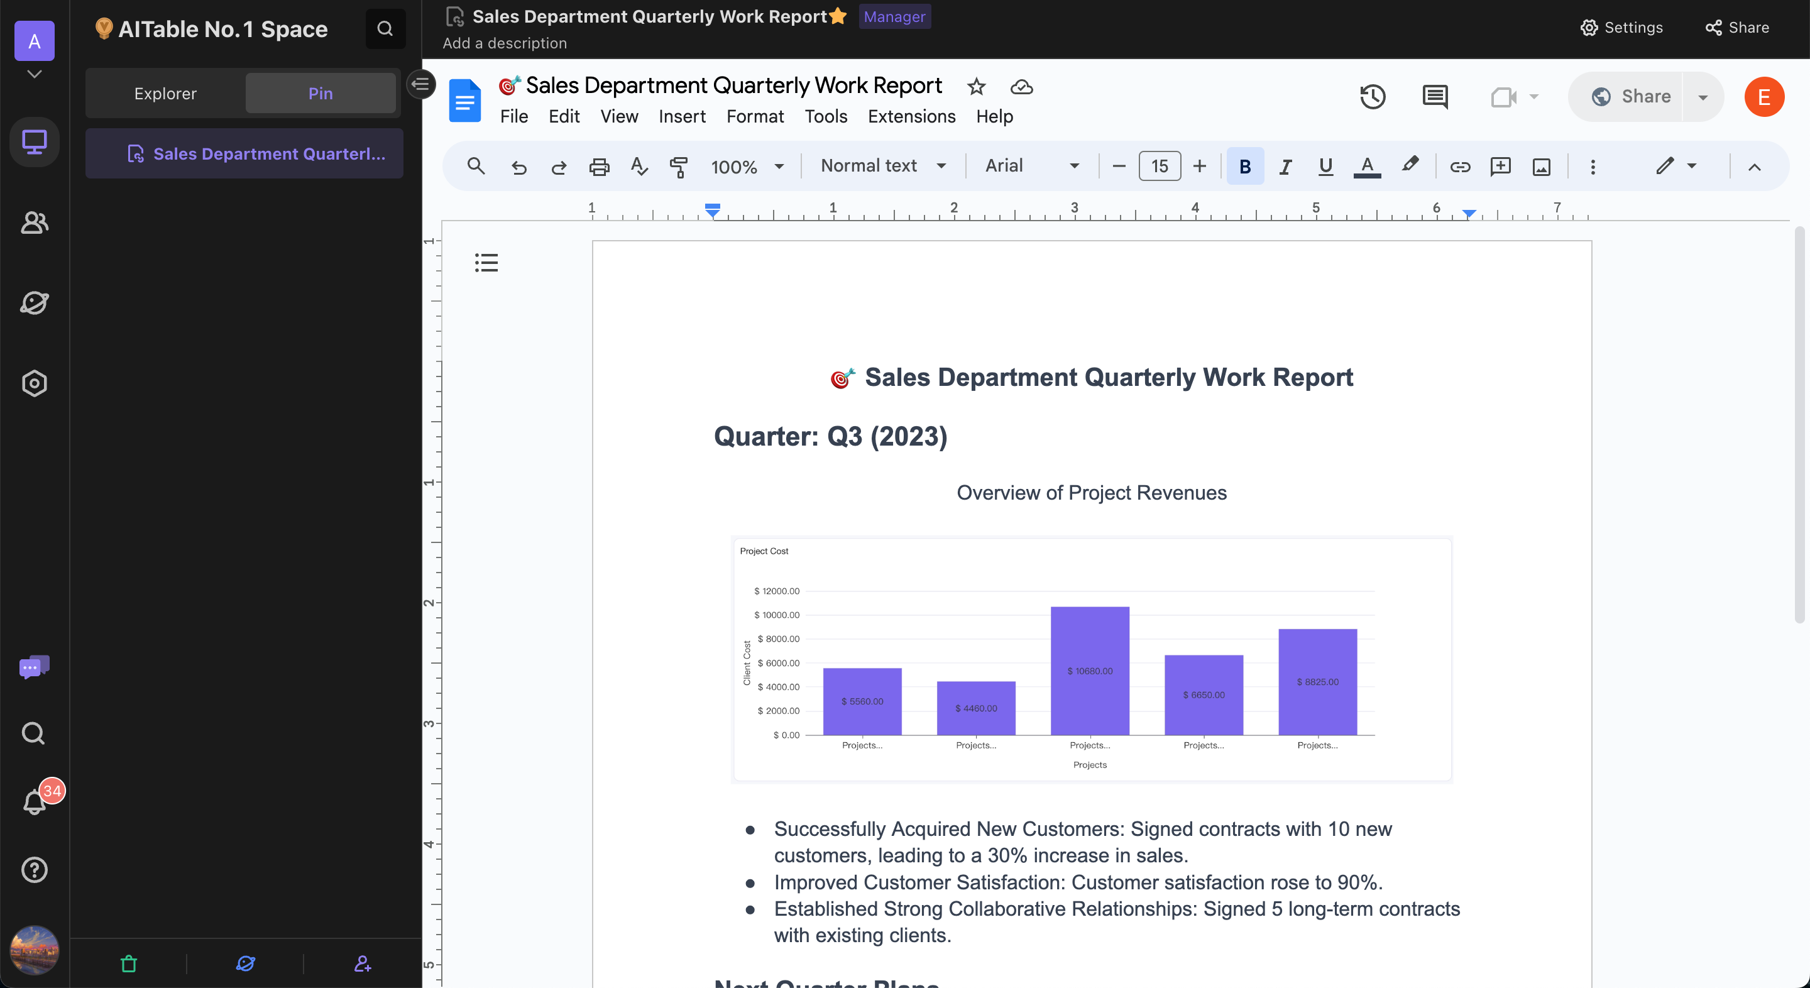Click the Comments panel icon
The height and width of the screenshot is (988, 1810).
(1435, 96)
